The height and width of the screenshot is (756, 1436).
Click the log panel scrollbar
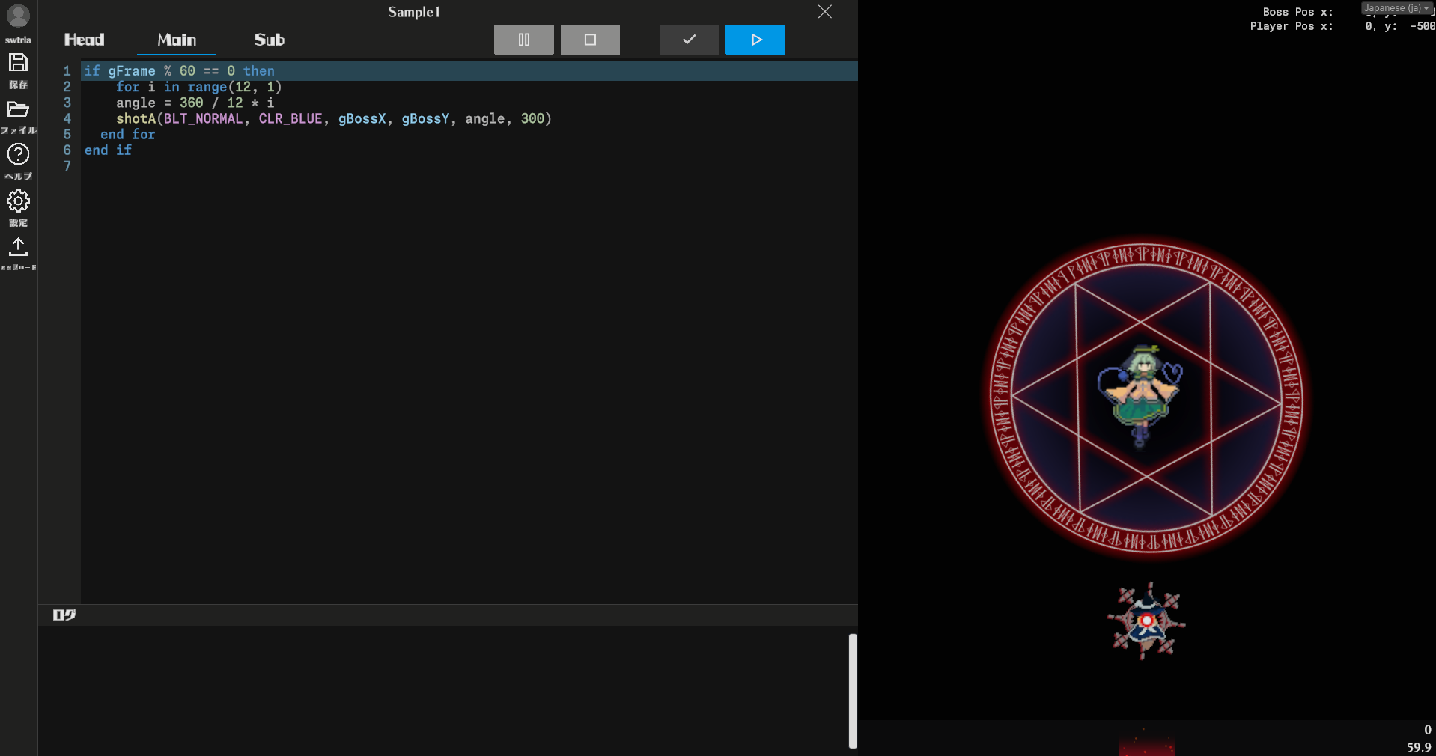coord(853,691)
